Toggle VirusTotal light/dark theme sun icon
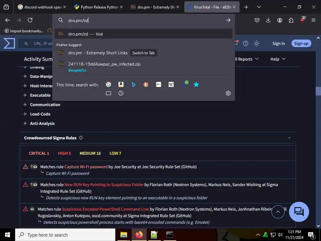 256,43
